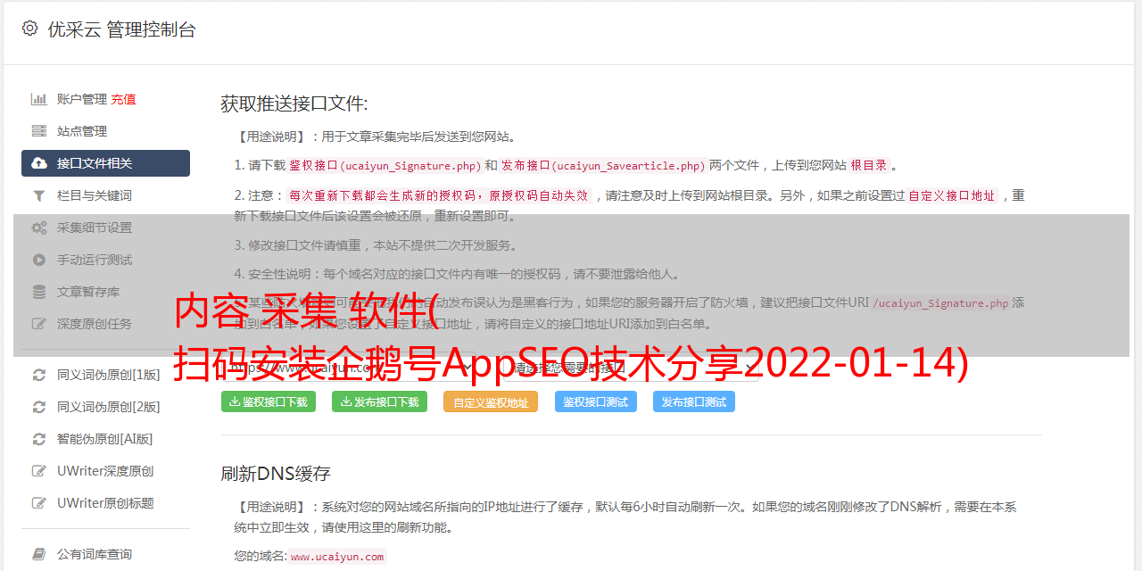Click the blue 发布接口测试 button
The image size is (1142, 571).
[694, 401]
